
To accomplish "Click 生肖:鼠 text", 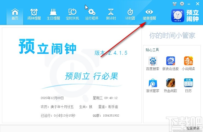I will tap(86, 107).
